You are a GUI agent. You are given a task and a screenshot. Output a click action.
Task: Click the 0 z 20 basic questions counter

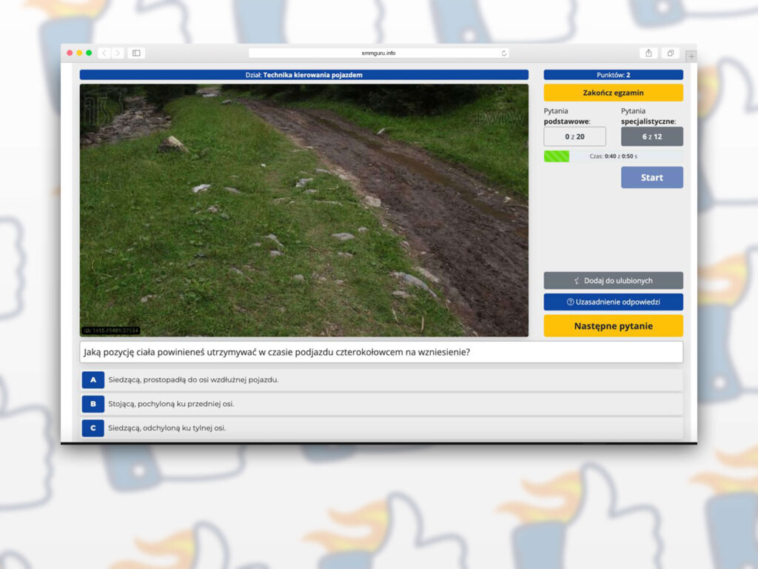(x=574, y=136)
